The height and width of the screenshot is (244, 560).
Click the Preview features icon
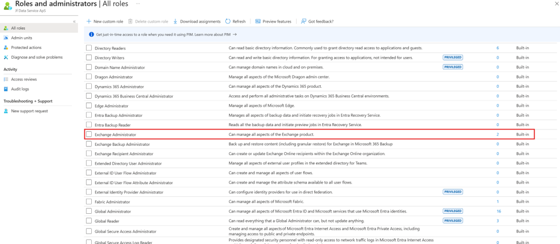[x=258, y=21]
